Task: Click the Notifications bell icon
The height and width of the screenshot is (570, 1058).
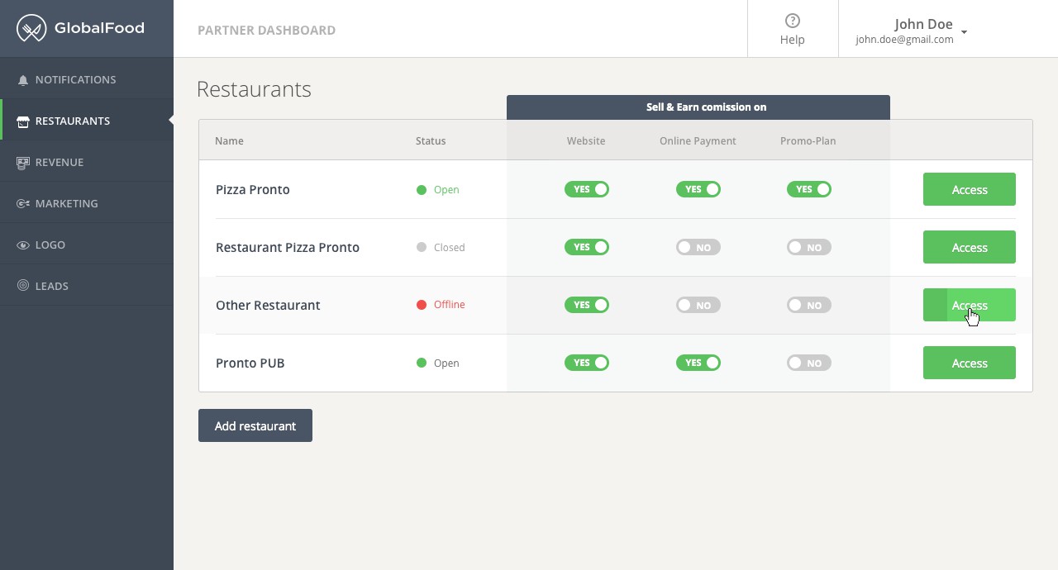Action: (x=23, y=80)
